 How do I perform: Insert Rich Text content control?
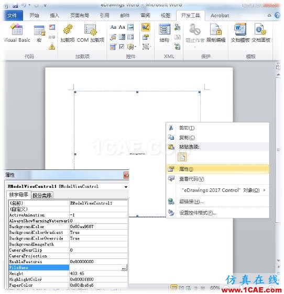click(113, 27)
